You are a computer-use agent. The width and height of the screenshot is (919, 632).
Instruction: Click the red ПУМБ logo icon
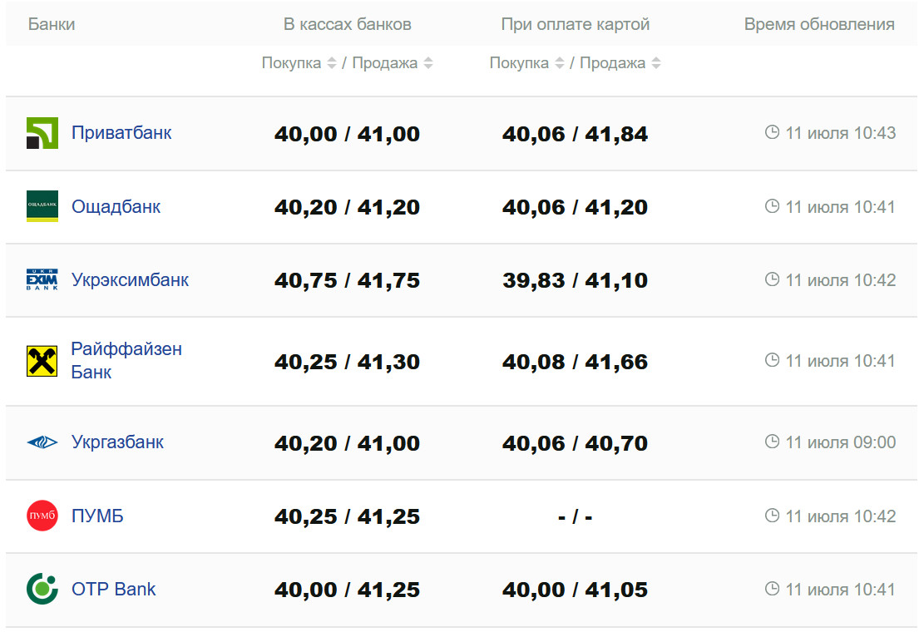42,516
